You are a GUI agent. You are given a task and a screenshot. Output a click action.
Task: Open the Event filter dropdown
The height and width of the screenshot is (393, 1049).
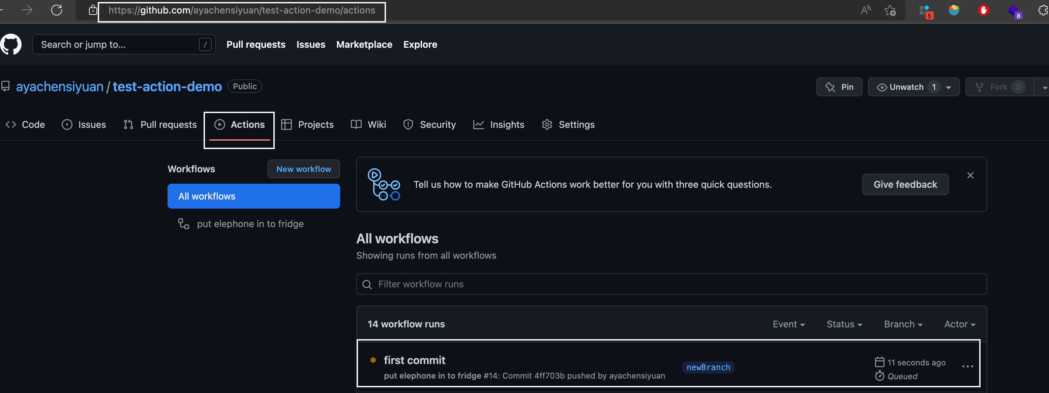788,324
